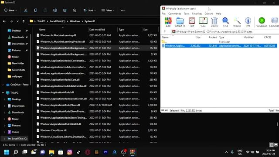
Task: Show archive Info in WinRAR
Action: [x=248, y=22]
